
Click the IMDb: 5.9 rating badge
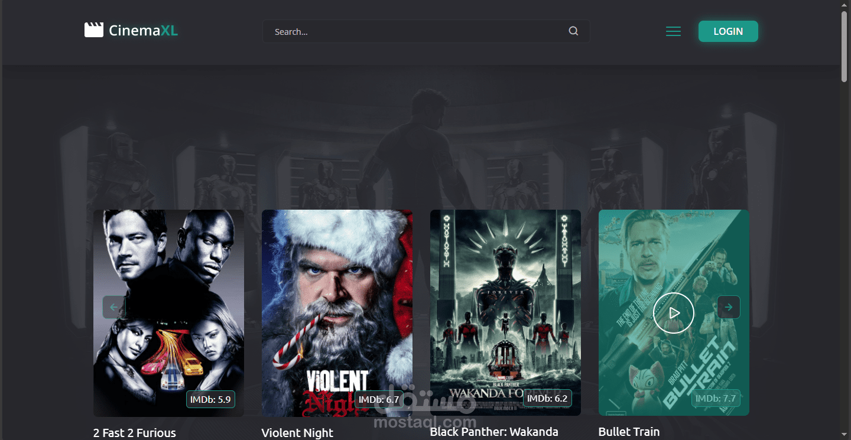click(x=210, y=399)
